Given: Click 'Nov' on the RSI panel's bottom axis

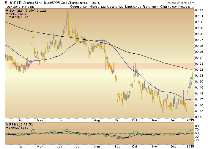Looking at the screenshot, I should tap(155, 147).
